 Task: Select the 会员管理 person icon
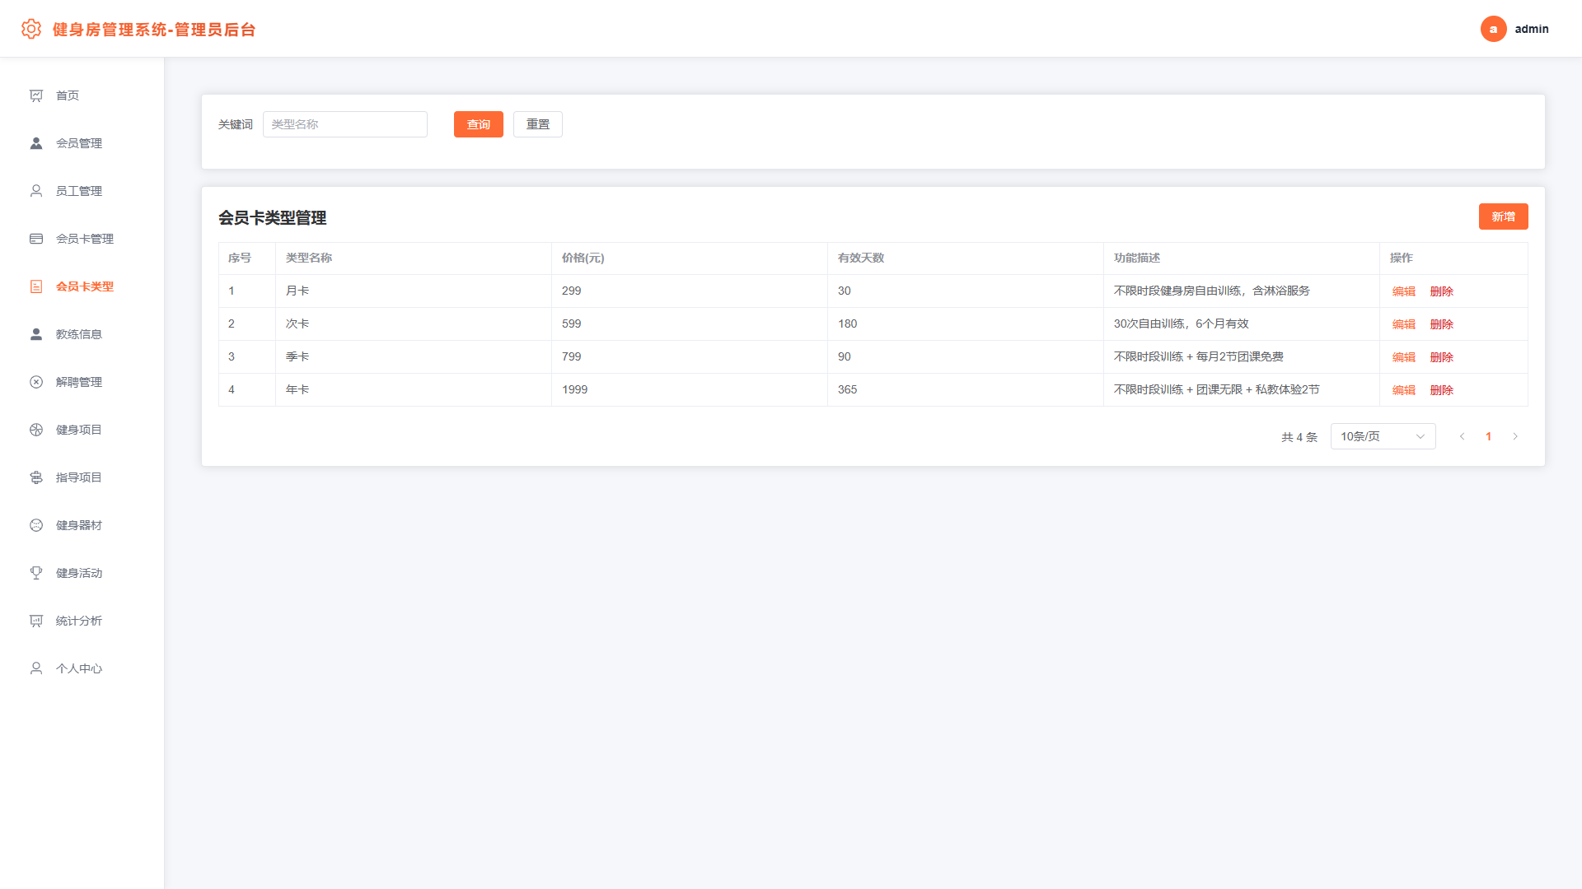36,143
